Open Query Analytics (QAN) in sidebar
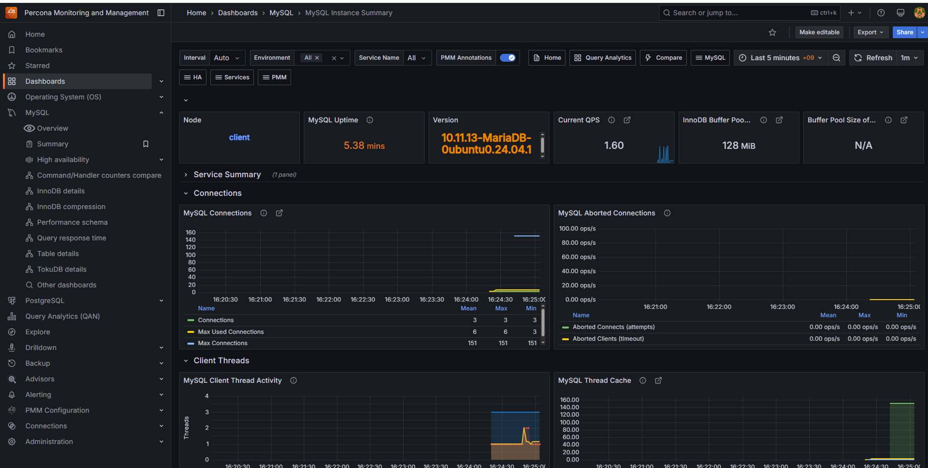Screen dimensions: 928x468 [x=62, y=316]
